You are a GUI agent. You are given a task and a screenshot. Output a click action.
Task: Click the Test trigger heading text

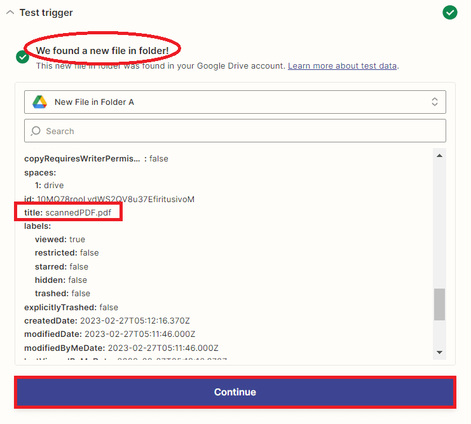46,13
